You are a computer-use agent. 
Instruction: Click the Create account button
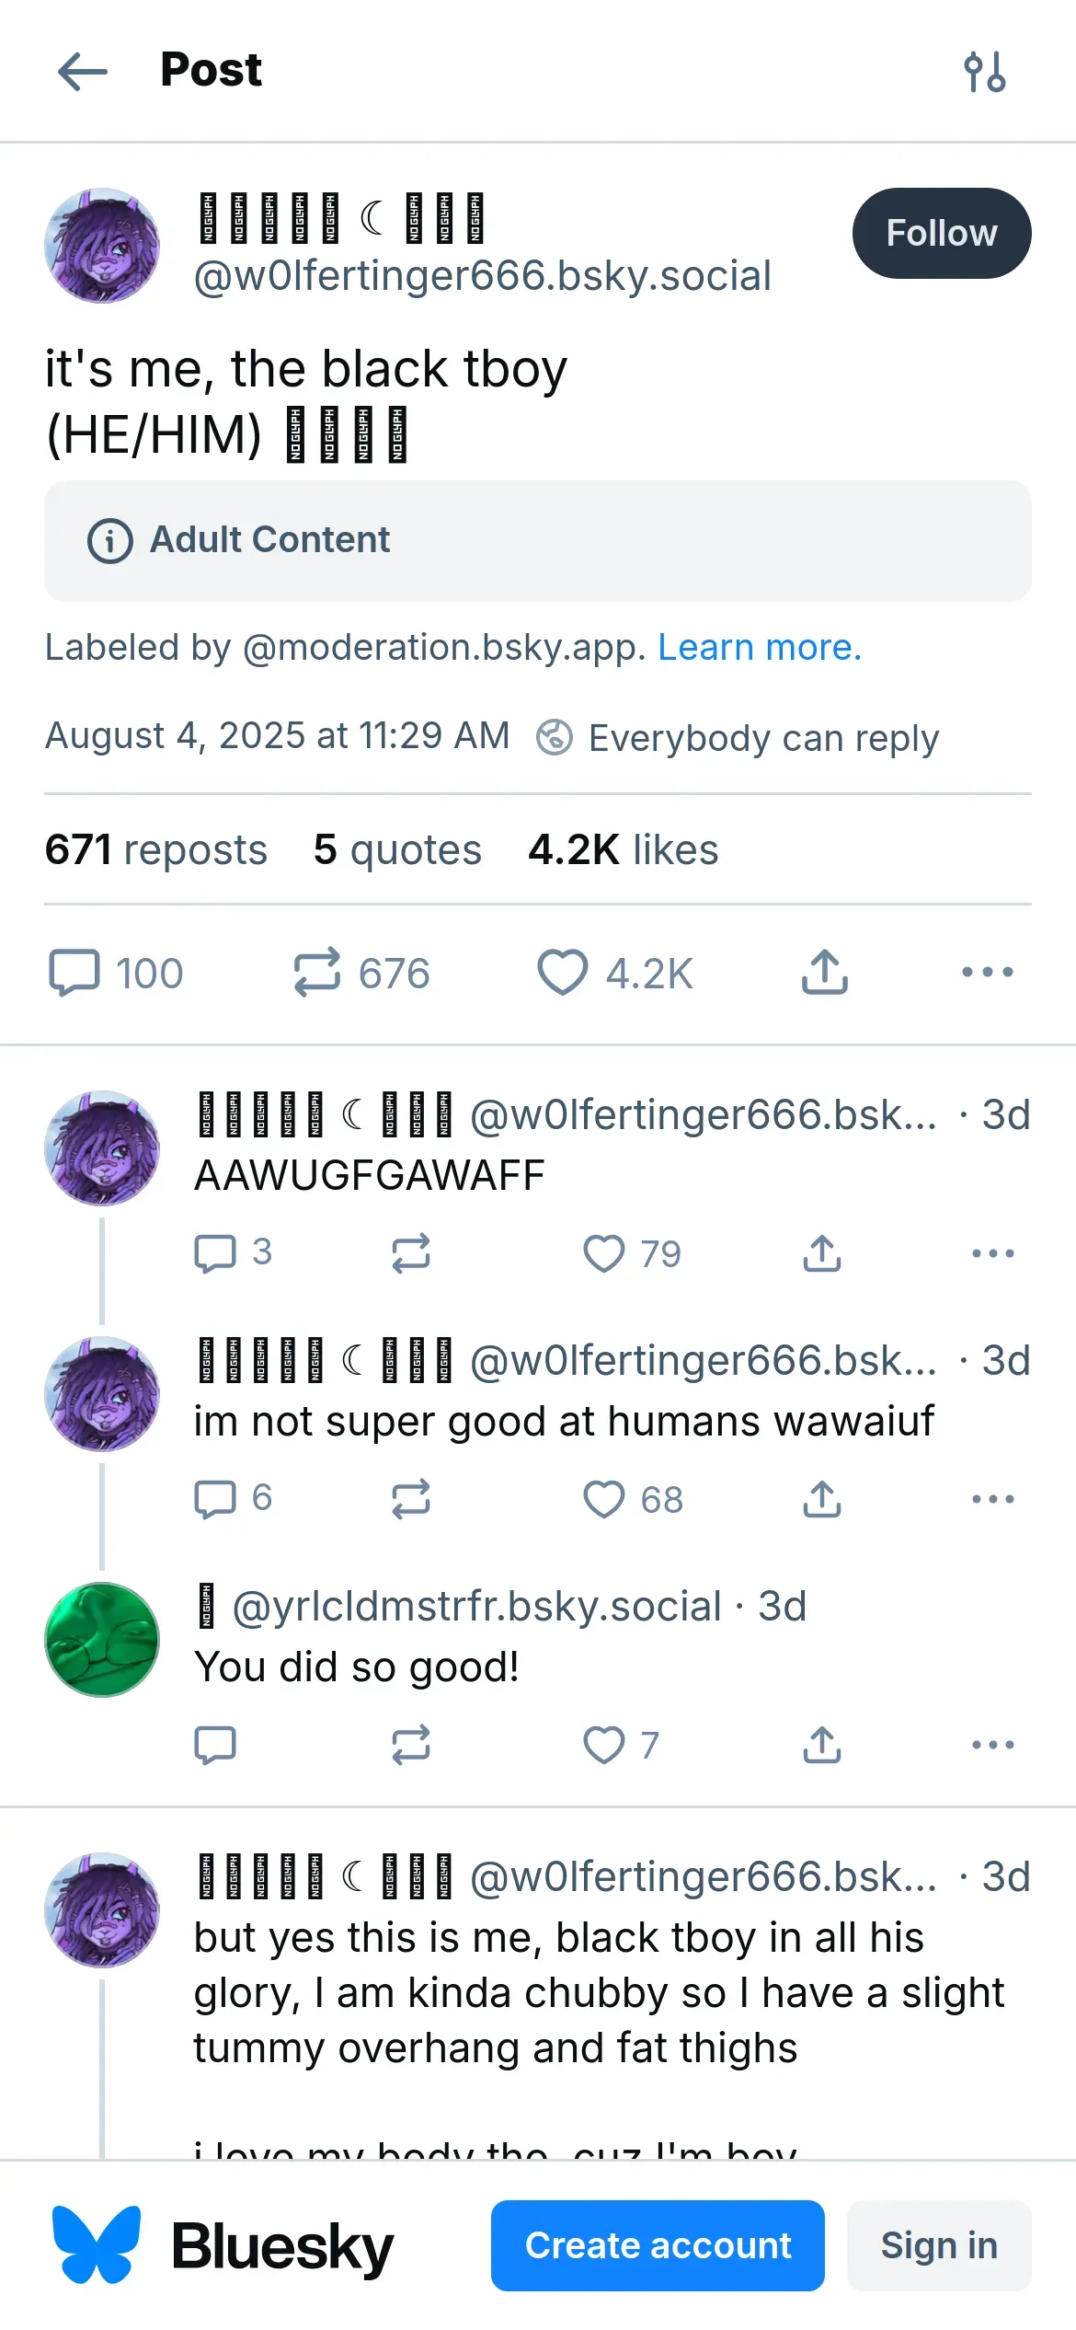[x=658, y=2245]
